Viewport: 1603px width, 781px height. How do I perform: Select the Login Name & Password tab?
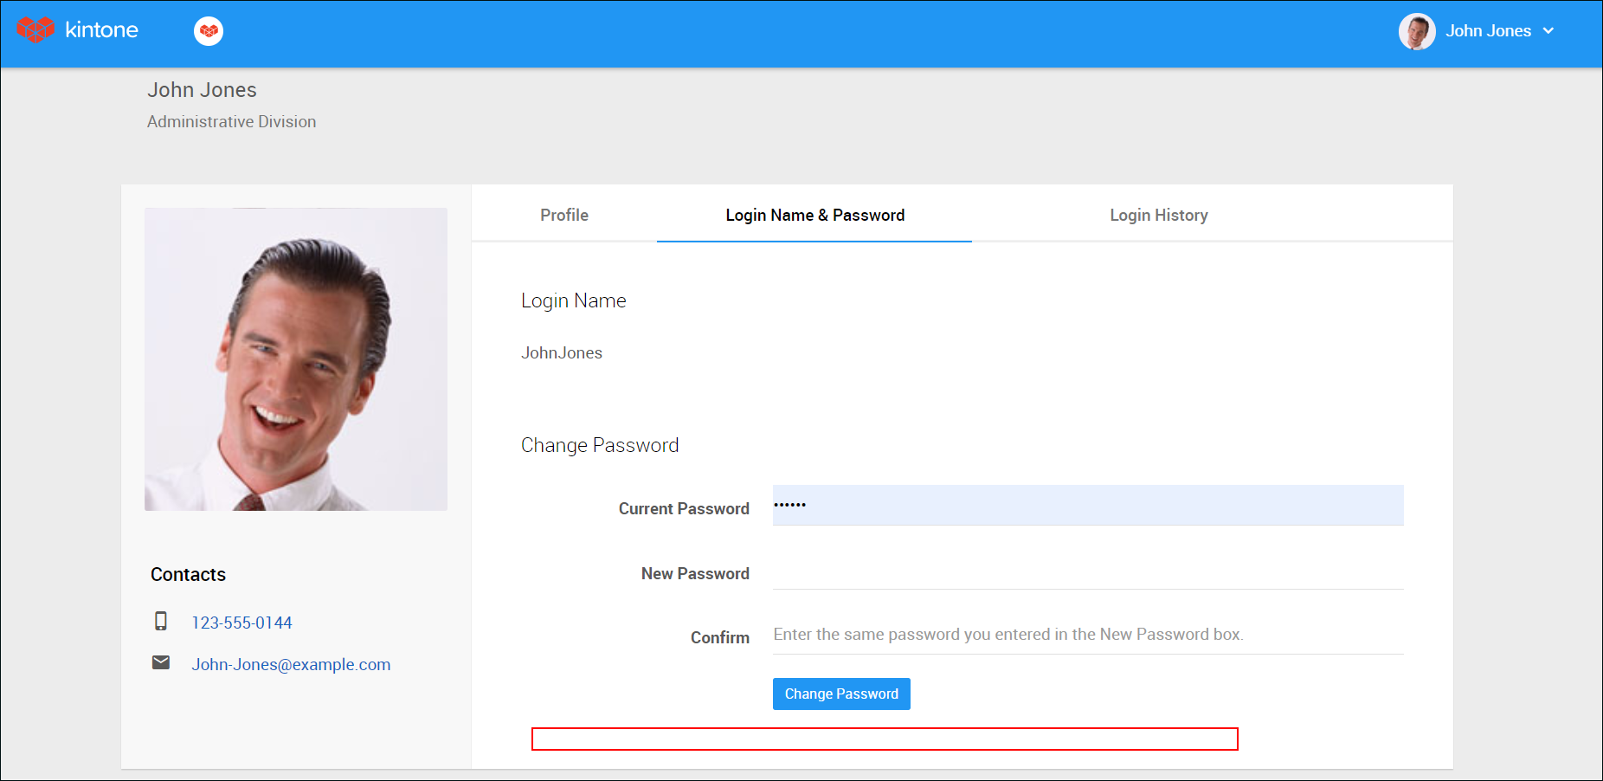pyautogui.click(x=814, y=215)
